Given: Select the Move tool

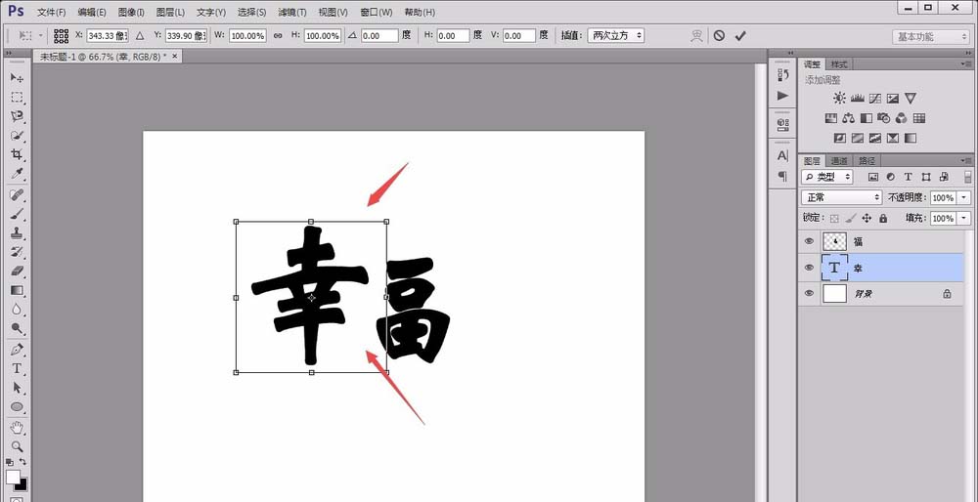Looking at the screenshot, I should tap(17, 78).
